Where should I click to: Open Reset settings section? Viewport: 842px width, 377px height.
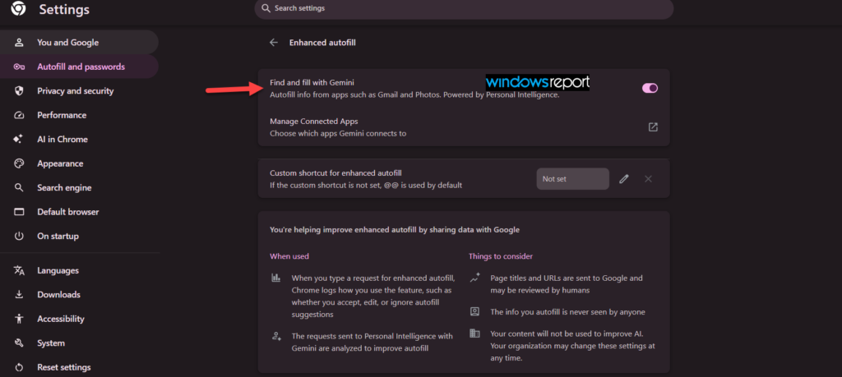click(79, 367)
